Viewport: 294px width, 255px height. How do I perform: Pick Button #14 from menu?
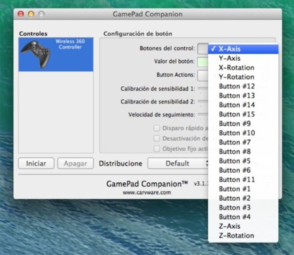pyautogui.click(x=243, y=105)
